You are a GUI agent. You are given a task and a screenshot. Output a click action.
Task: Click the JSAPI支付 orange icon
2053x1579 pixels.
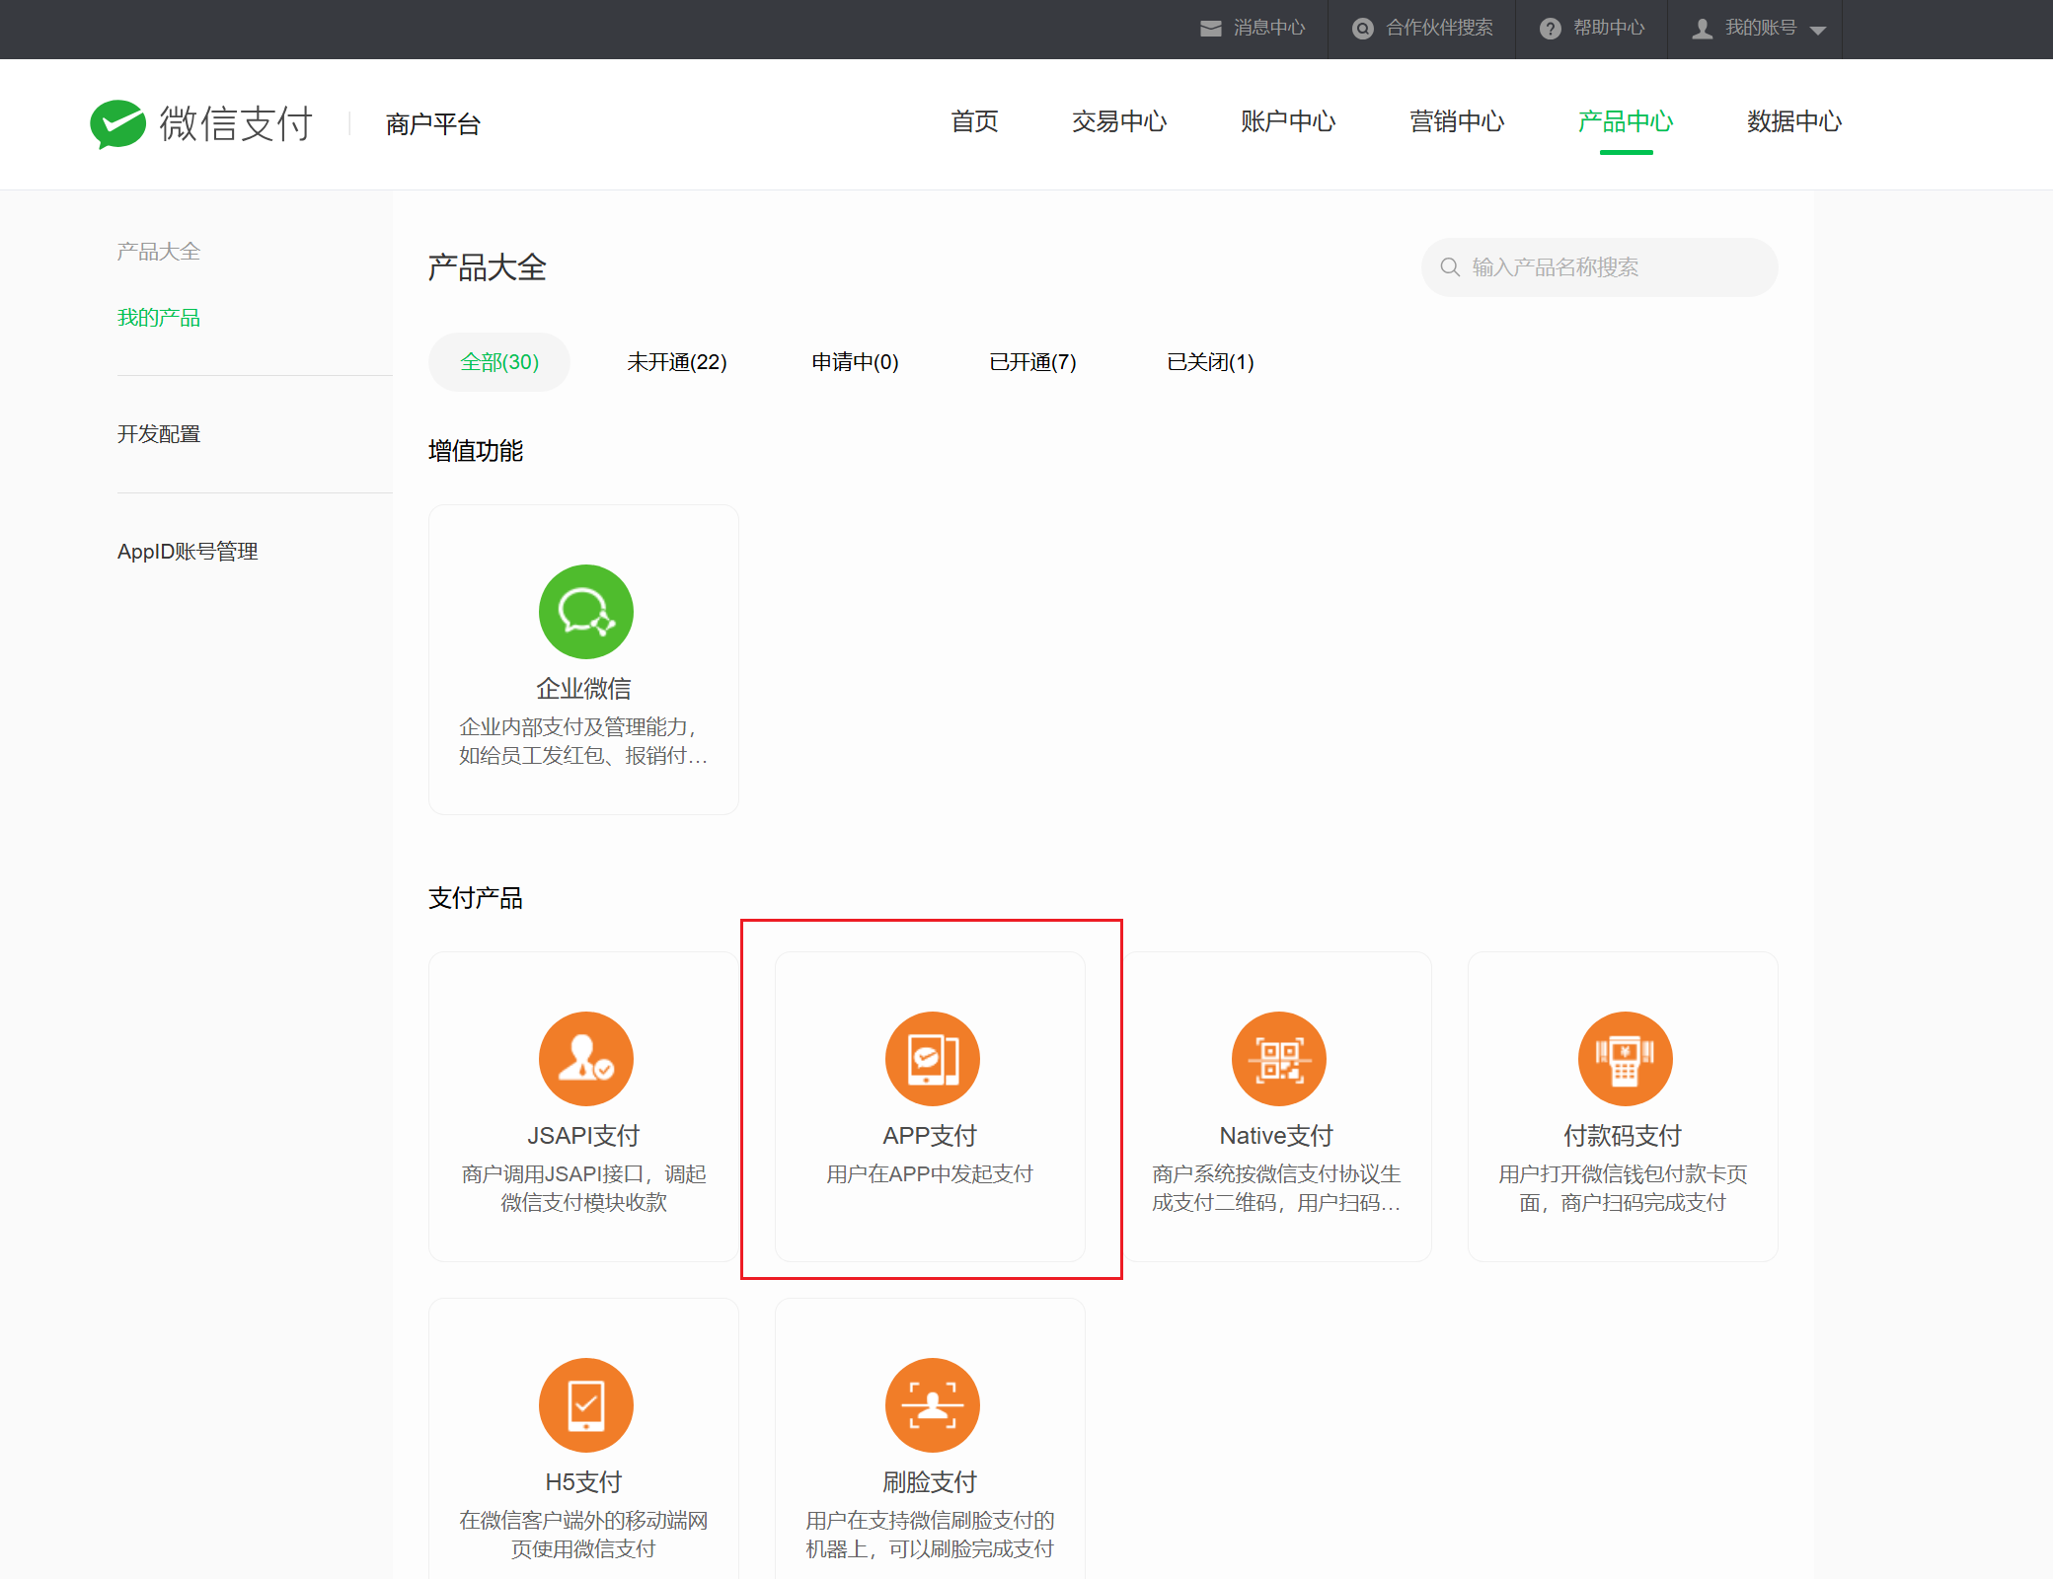point(585,1059)
